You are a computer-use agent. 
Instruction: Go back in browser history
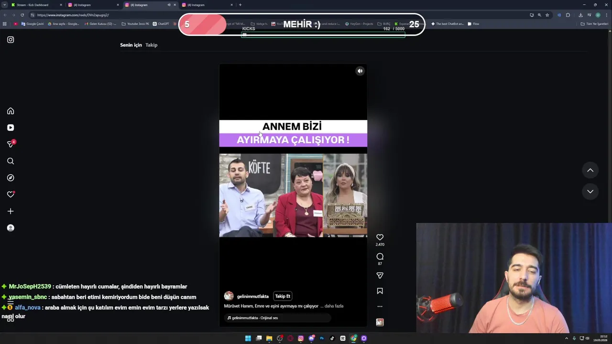click(x=5, y=15)
